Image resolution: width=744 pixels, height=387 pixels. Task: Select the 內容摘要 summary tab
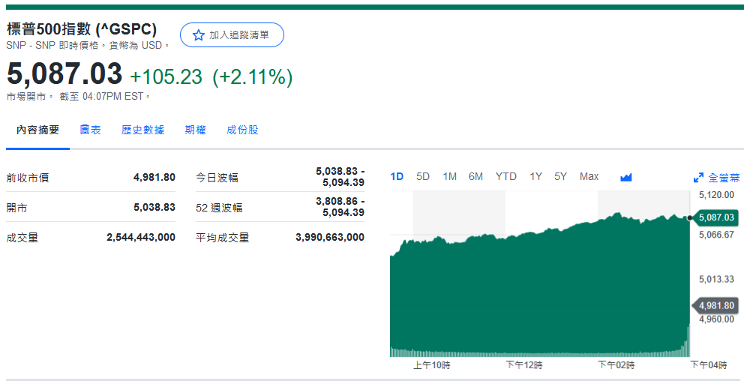(x=38, y=130)
